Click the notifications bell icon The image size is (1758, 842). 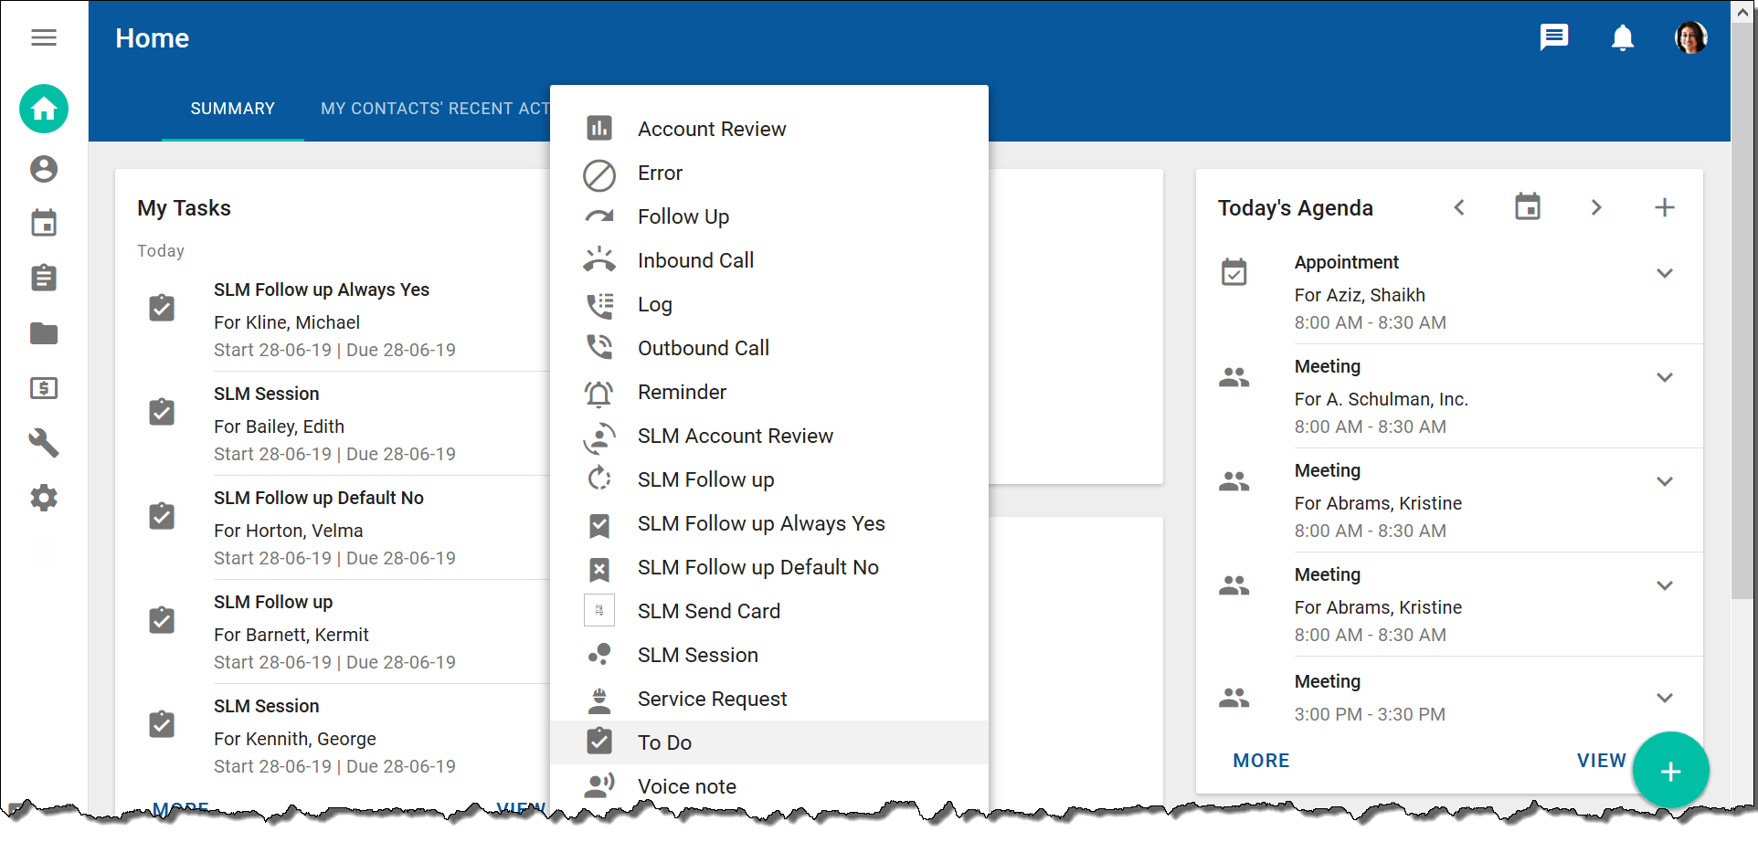[x=1622, y=38]
